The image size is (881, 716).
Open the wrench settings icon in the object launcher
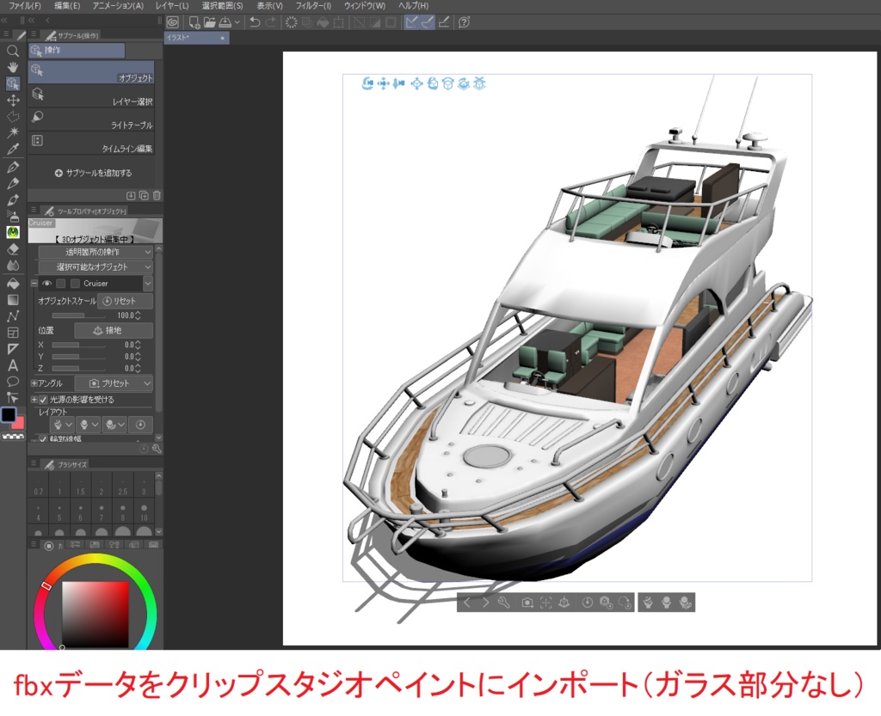point(503,603)
